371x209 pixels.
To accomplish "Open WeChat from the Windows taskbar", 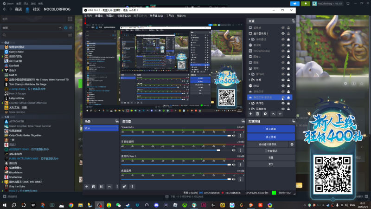I will point(118,205).
